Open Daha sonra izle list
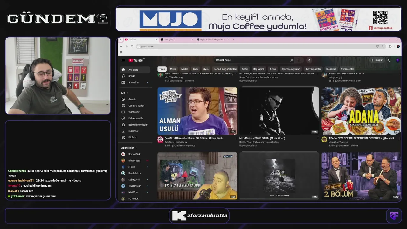This screenshot has height=229, width=407. click(x=135, y=118)
